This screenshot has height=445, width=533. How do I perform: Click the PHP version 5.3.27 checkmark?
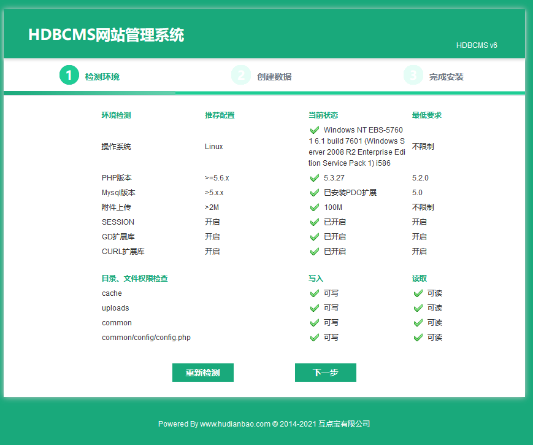[x=315, y=178]
